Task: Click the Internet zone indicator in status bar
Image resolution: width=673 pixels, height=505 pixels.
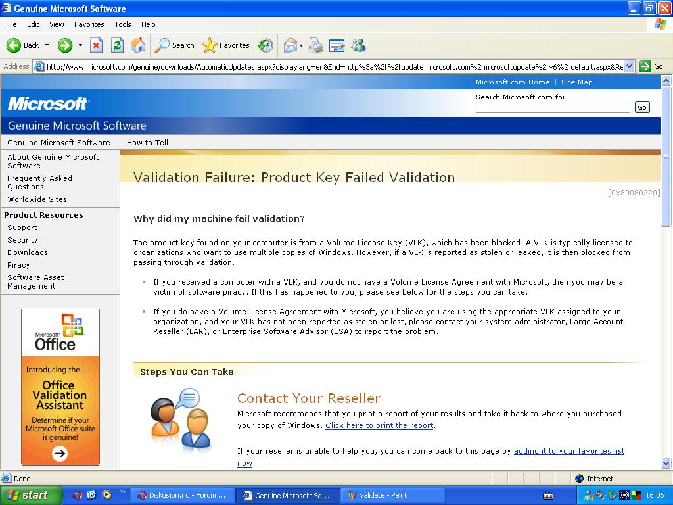Action: (594, 479)
